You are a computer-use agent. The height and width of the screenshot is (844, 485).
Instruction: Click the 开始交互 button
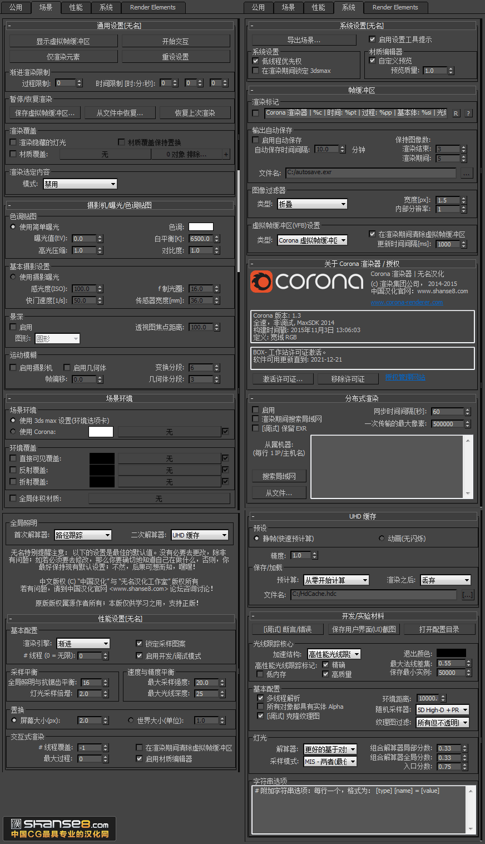[176, 41]
